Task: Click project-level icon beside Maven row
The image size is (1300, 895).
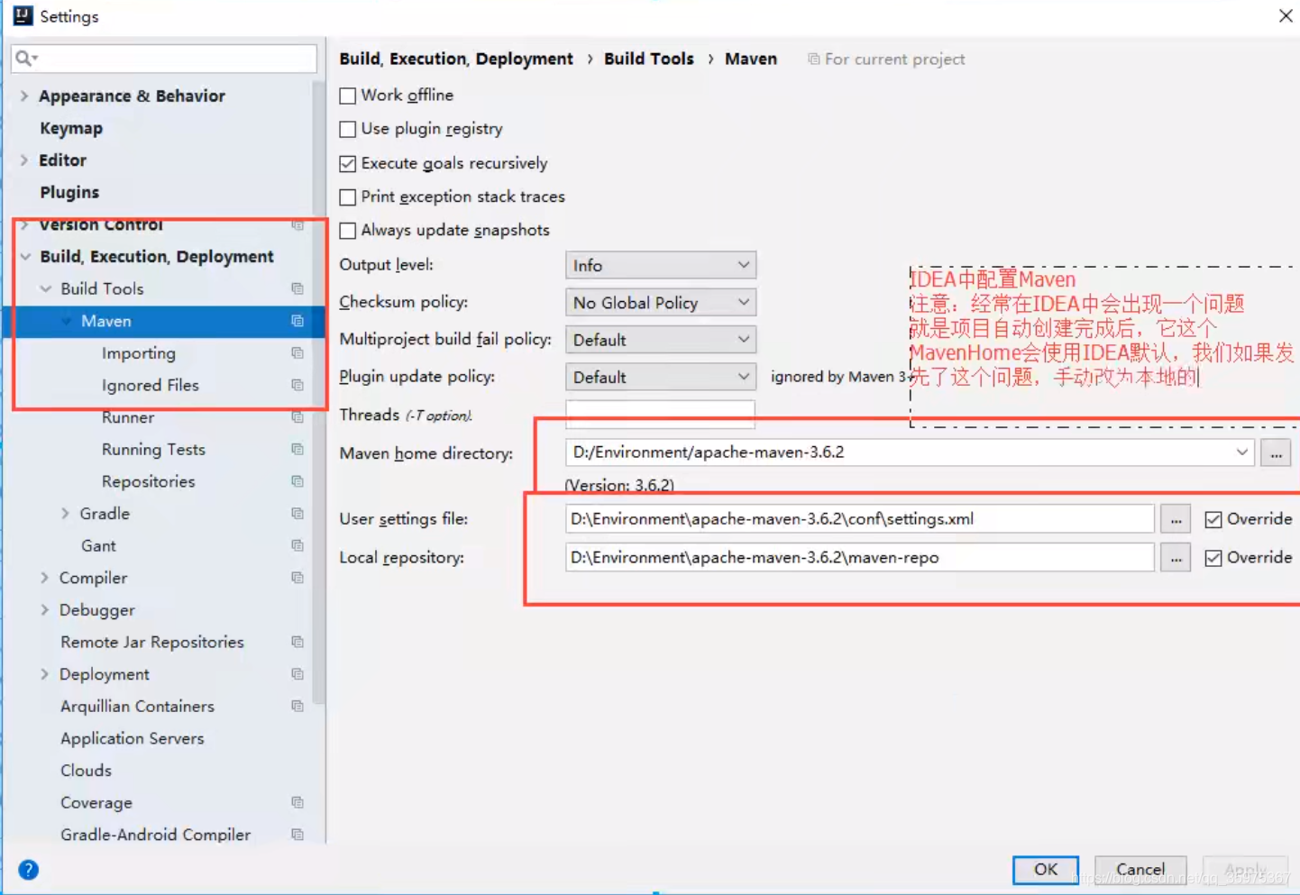Action: click(297, 321)
